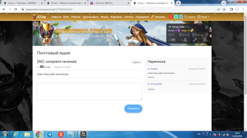Open File Explorer from taskbar
247x138 pixels.
click(27, 134)
